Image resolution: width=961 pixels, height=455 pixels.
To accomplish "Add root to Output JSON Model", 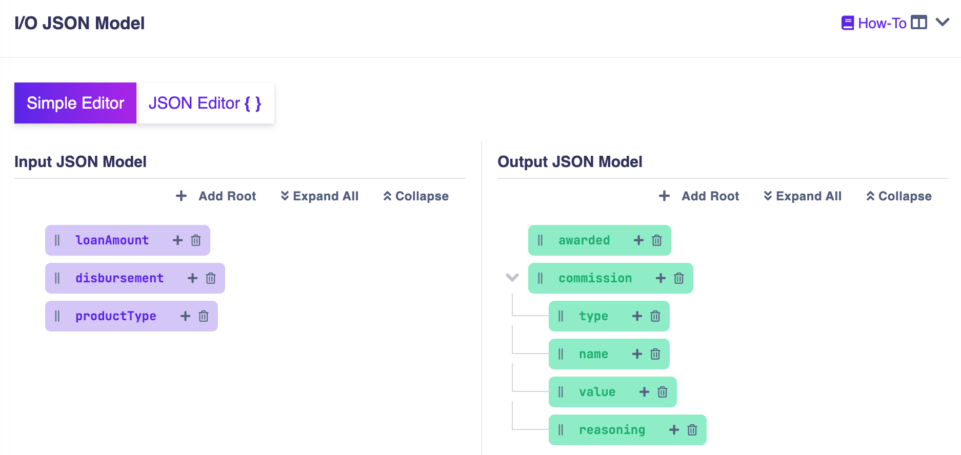I will pyautogui.click(x=699, y=196).
